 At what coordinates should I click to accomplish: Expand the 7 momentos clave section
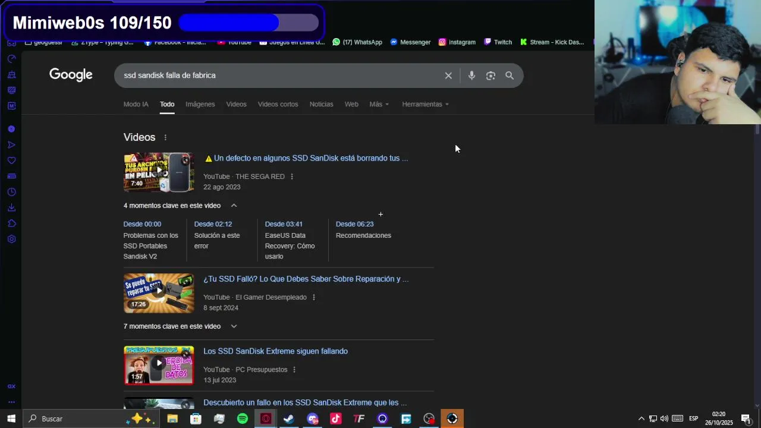point(234,326)
